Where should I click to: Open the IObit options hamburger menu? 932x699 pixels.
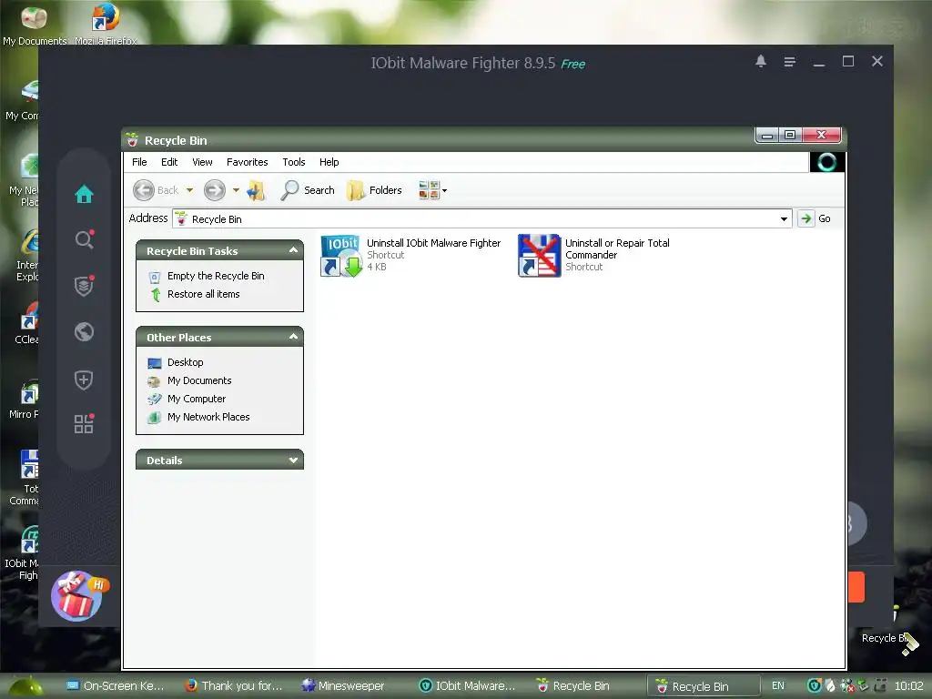pos(789,62)
